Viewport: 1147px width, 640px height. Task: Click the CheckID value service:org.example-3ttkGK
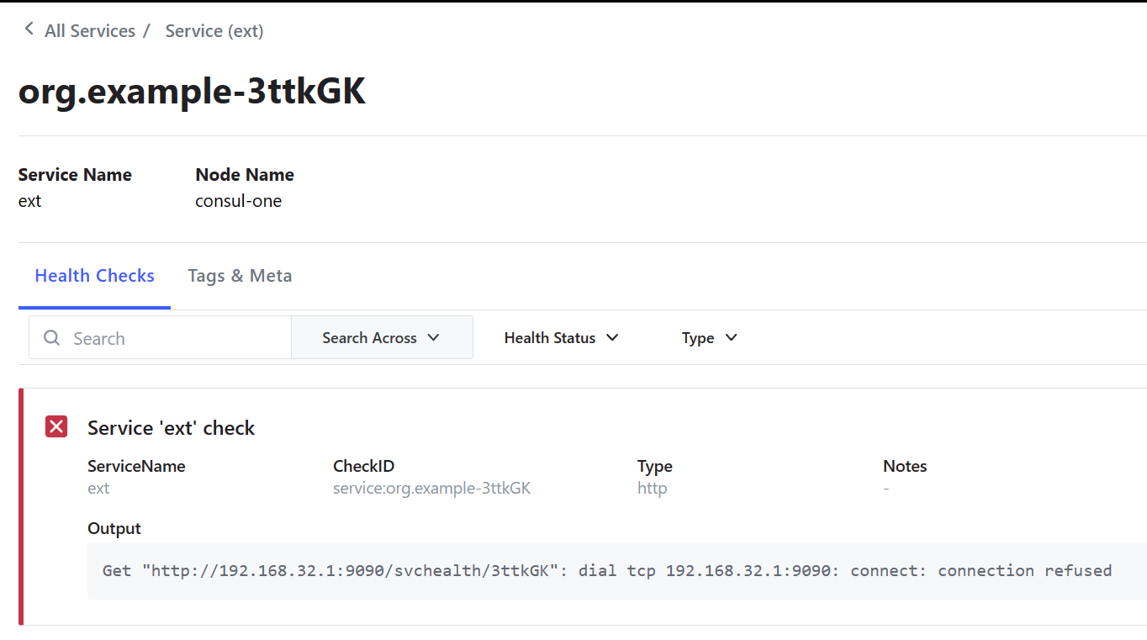tap(431, 489)
